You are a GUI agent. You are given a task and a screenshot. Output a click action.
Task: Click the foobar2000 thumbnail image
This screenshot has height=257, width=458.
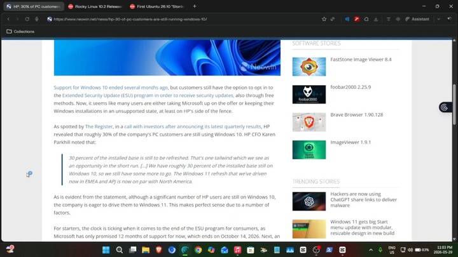(309, 95)
